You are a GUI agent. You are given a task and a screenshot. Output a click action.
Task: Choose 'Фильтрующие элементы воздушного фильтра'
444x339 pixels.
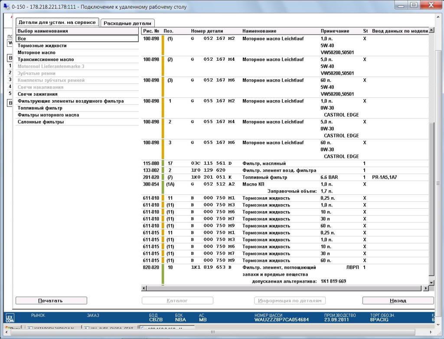click(x=77, y=101)
